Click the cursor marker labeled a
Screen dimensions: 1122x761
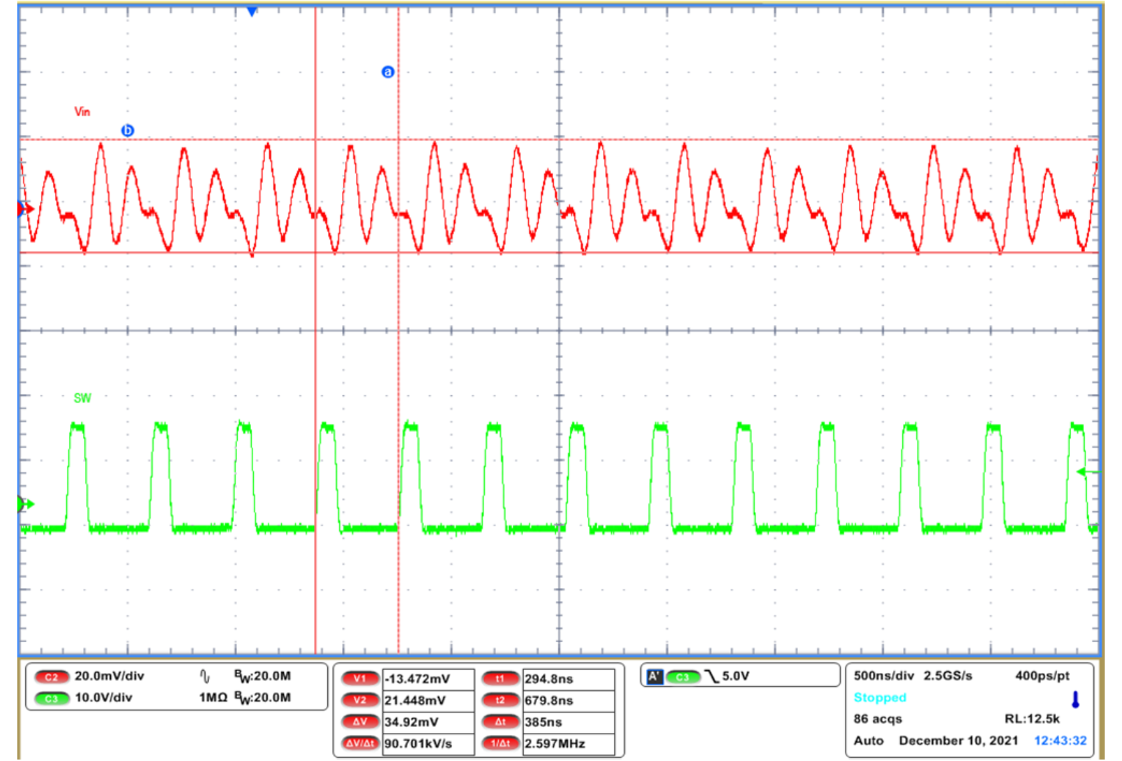point(387,71)
